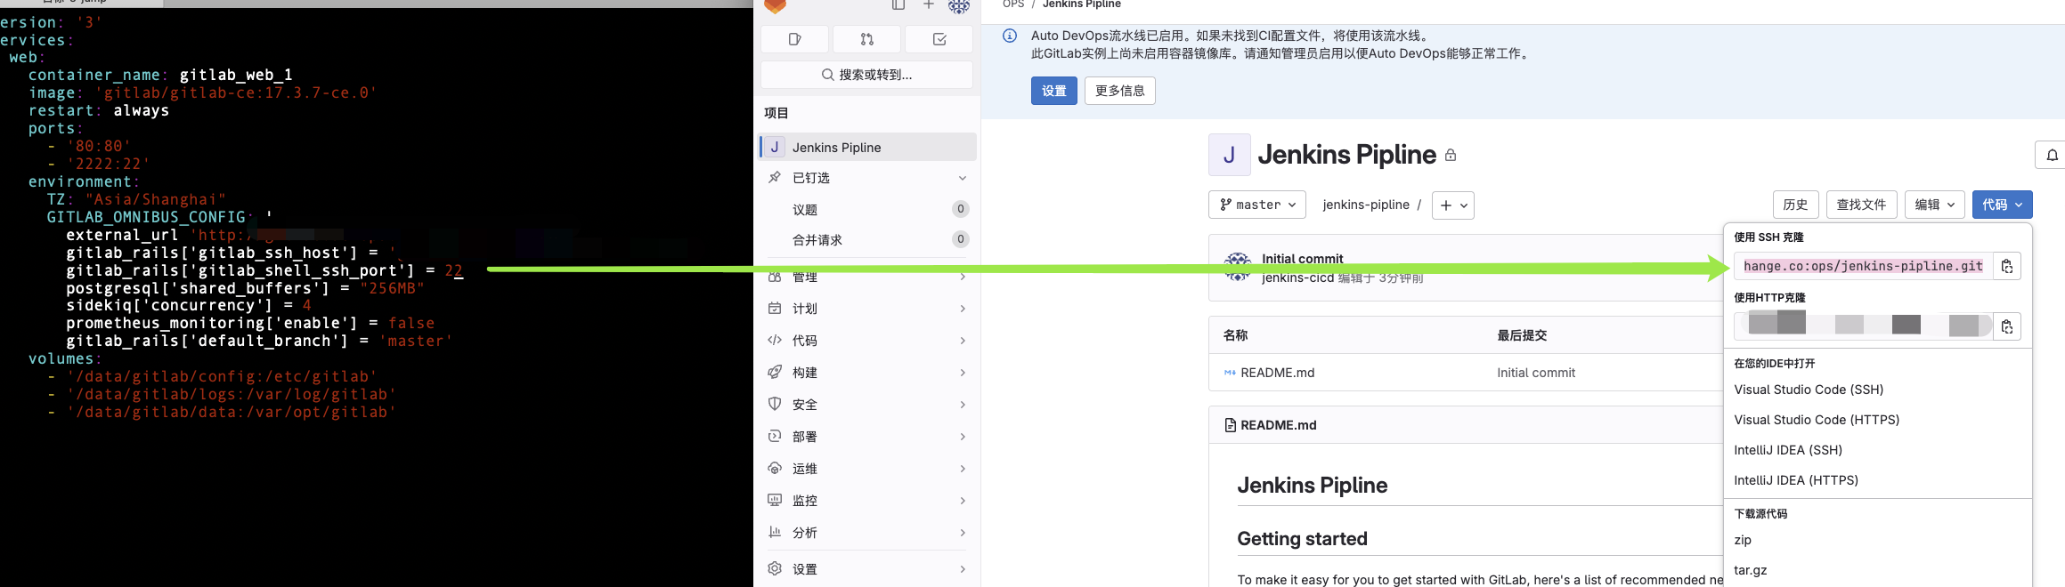Toggle the blue 代码 code dropdown
Viewport: 2065px width, 587px height.
2003,205
